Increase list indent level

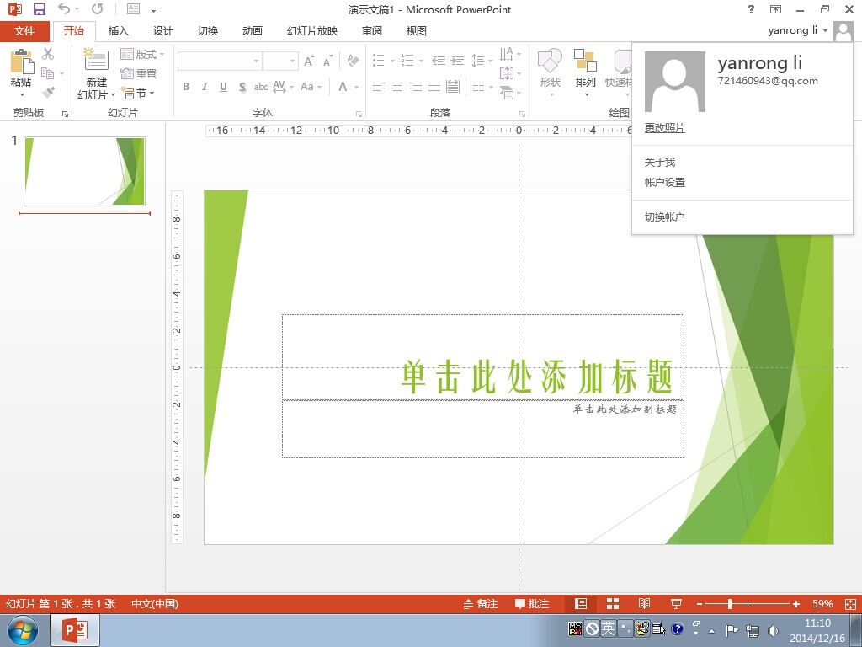point(457,61)
